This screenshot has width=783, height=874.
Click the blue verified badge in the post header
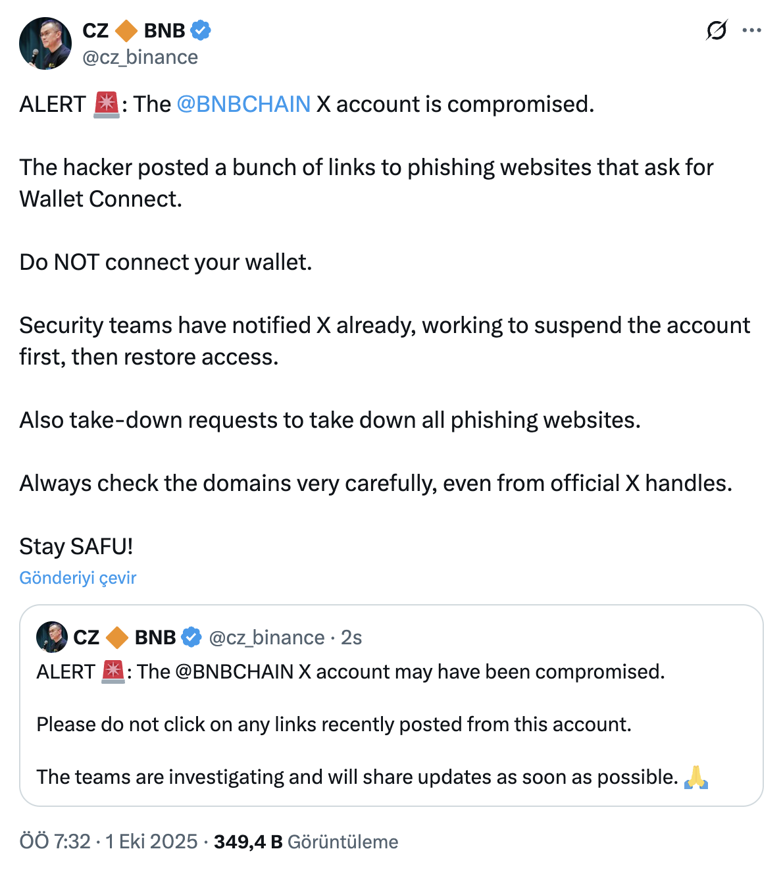click(x=200, y=30)
